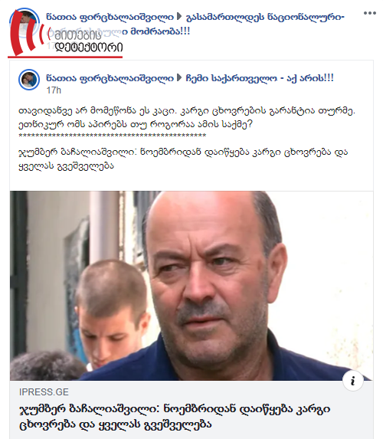The width and height of the screenshot is (383, 439).
Task: Open the link preview photo thumbnail
Action: [191, 286]
